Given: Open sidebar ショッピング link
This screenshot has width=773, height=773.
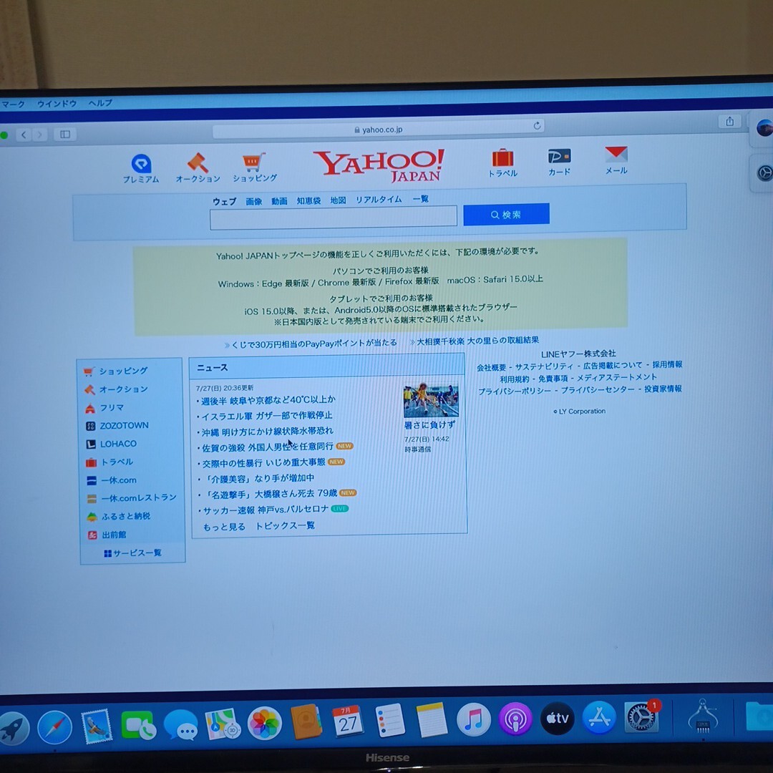Looking at the screenshot, I should click(123, 371).
